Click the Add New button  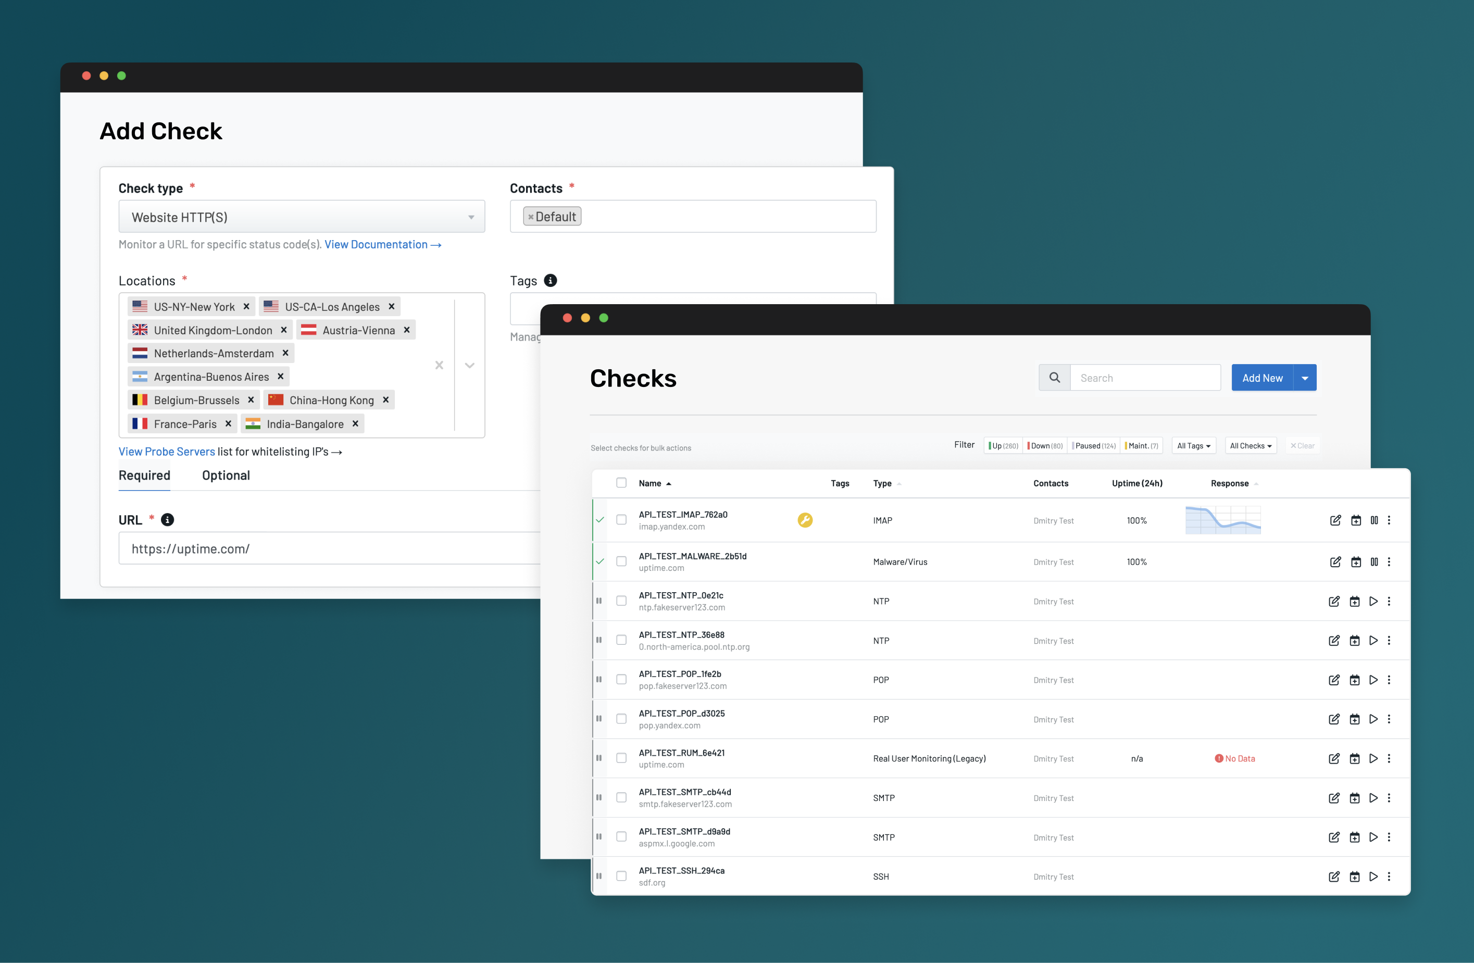1261,378
